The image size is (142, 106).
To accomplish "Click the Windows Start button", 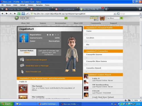I will [7, 104].
